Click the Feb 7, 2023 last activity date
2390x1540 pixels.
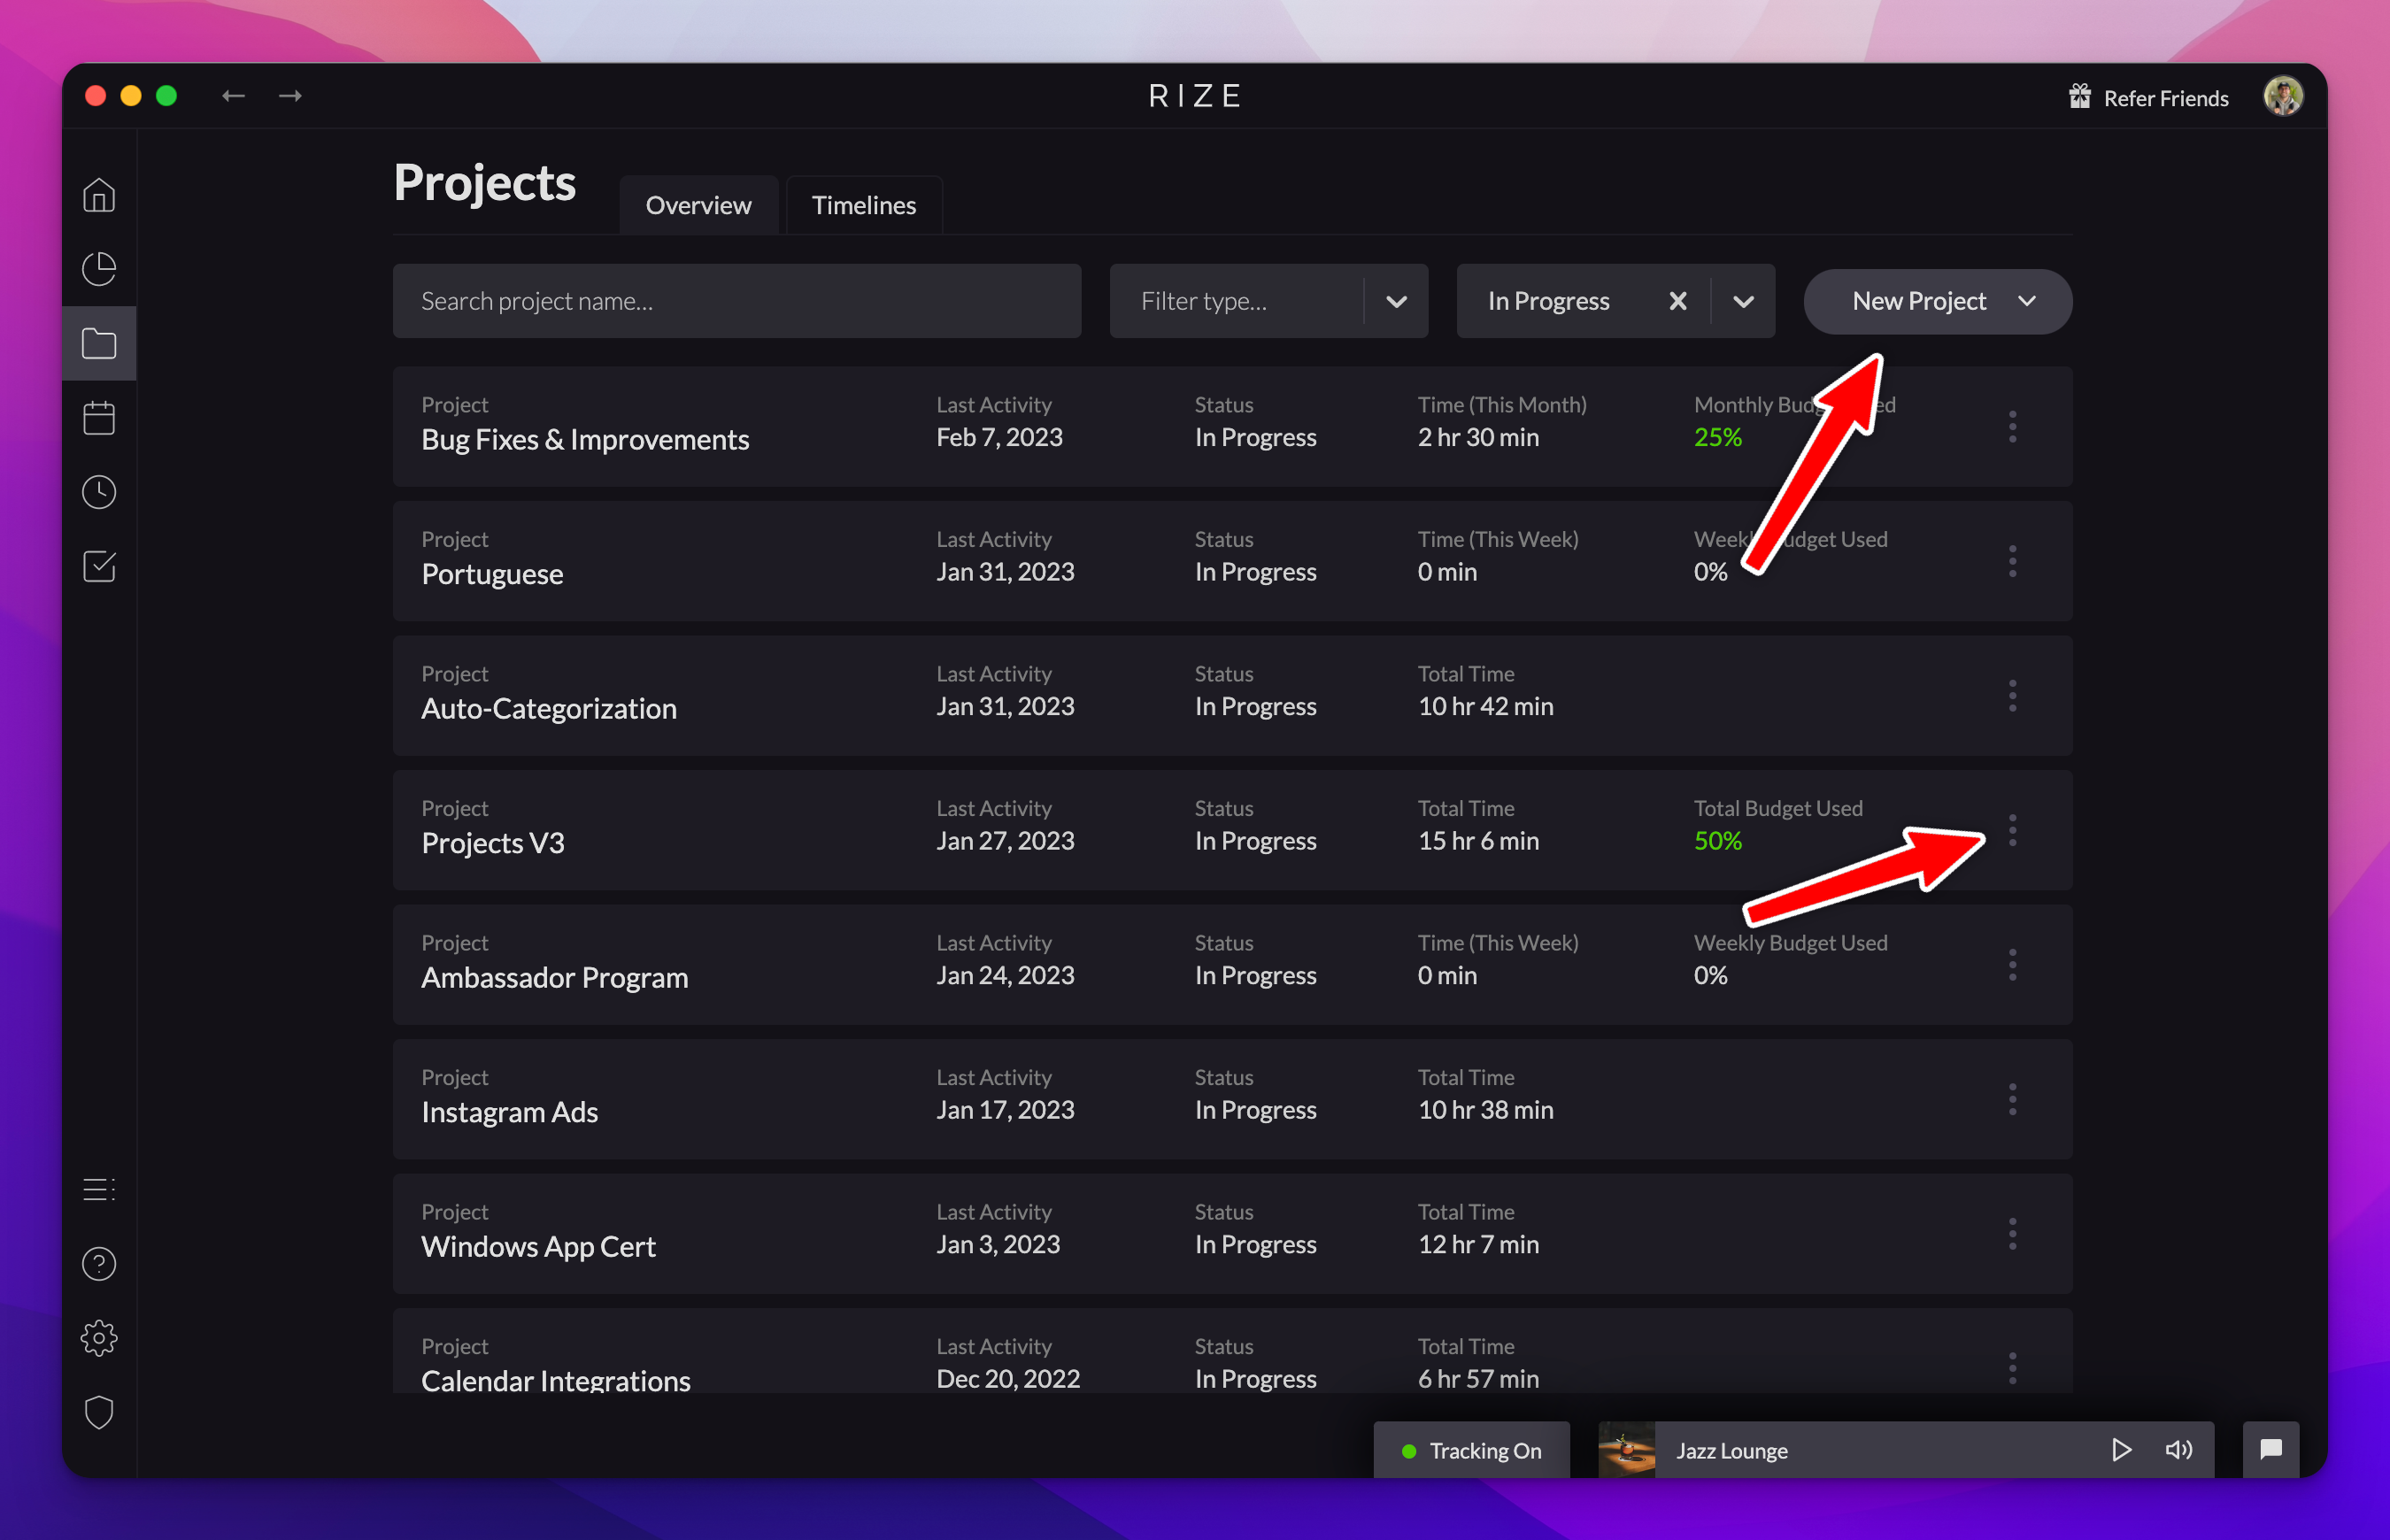[x=999, y=437]
